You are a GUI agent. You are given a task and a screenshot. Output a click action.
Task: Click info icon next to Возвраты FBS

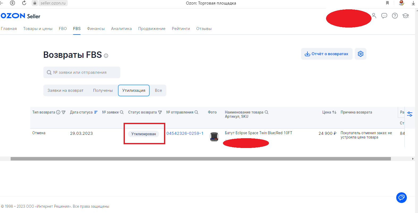[106, 56]
